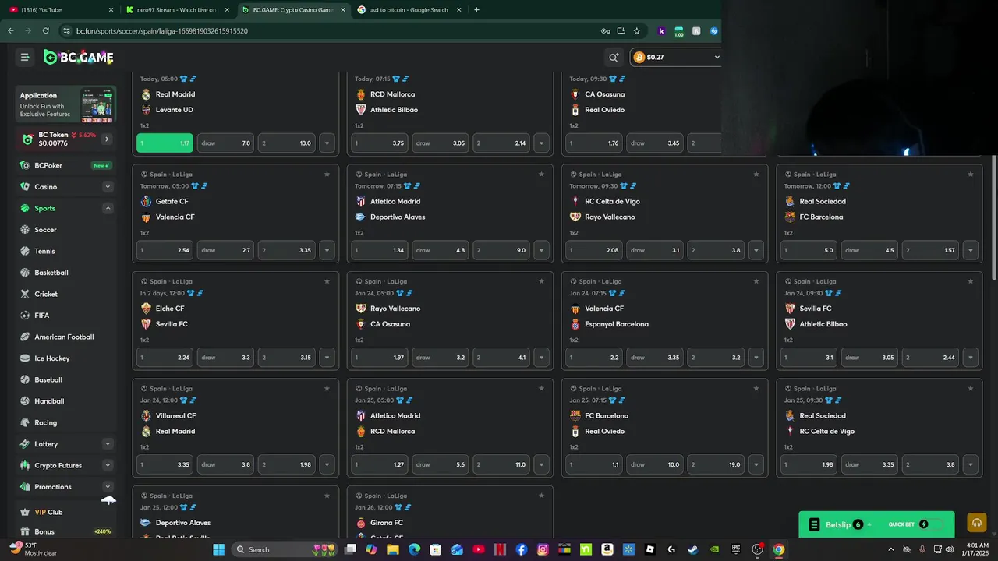Expand more markets for Sevilla FC vs Athletic Bilbao
The height and width of the screenshot is (561, 998).
[x=971, y=358]
